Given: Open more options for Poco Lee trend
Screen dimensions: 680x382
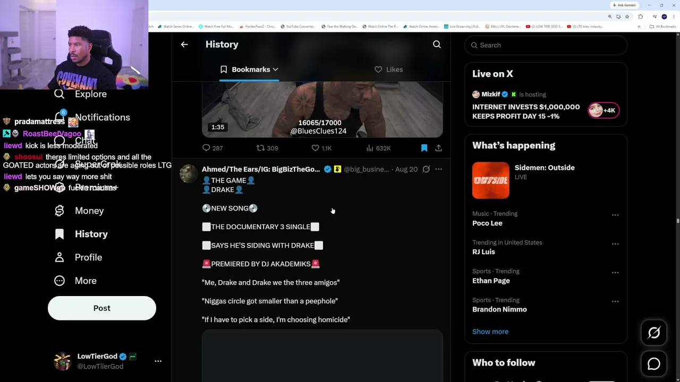Looking at the screenshot, I should 615,215.
